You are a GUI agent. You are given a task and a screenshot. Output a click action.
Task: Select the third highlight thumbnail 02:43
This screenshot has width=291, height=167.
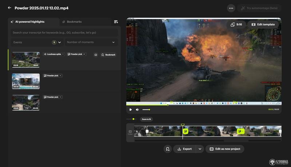pos(26,103)
